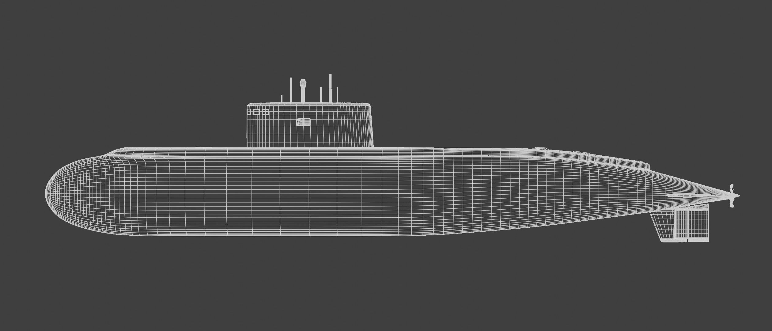This screenshot has height=331, width=772.
Task: Select the submarine's stern propeller
Action: [x=732, y=196]
